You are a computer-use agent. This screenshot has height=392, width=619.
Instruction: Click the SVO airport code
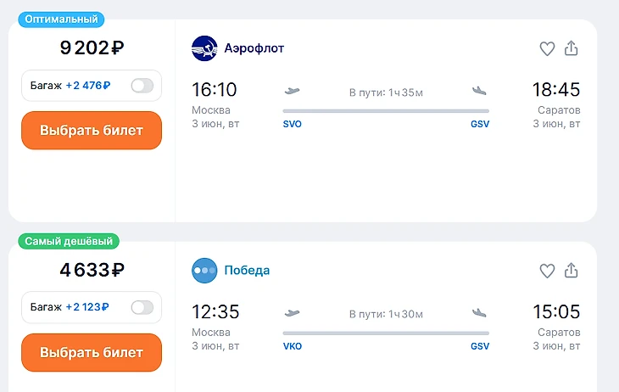[293, 124]
